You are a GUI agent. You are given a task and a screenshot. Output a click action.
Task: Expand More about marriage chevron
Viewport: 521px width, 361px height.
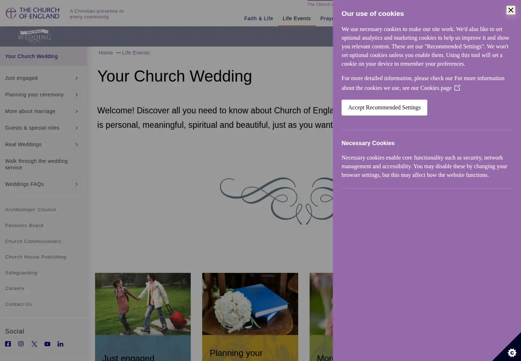click(x=76, y=111)
